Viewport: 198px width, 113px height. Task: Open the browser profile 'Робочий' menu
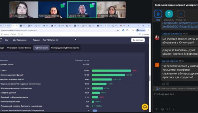(142, 30)
